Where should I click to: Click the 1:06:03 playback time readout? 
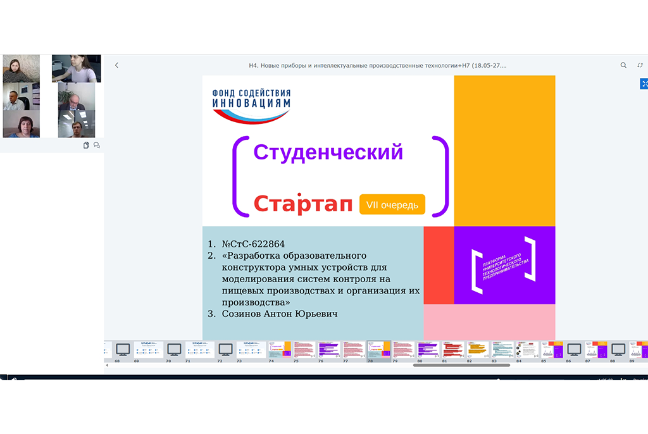(x=604, y=379)
